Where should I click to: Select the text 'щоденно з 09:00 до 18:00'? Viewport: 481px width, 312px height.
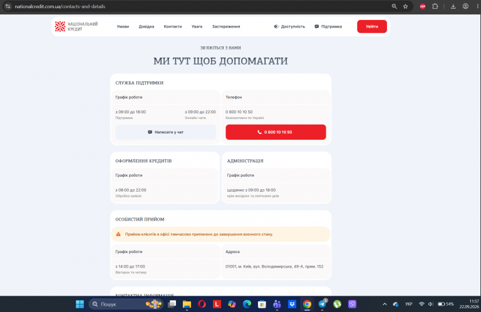point(251,190)
